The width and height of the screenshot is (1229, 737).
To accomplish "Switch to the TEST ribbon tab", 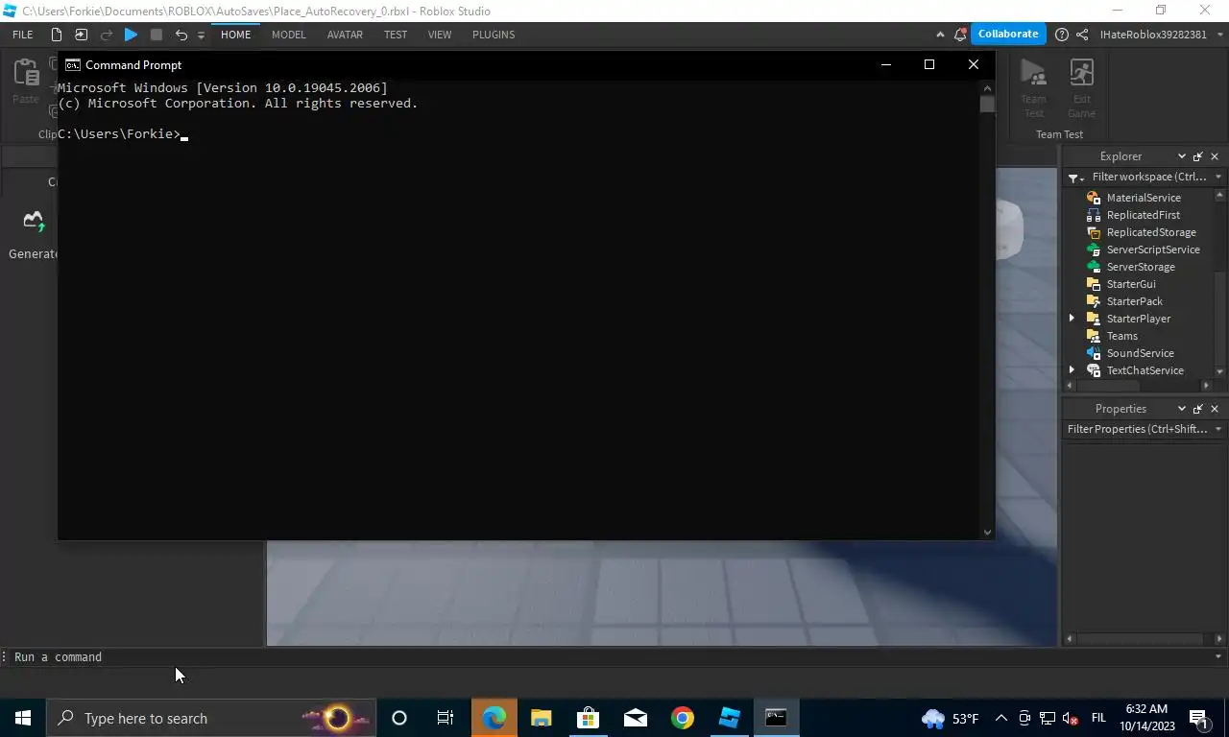I will pos(396,35).
